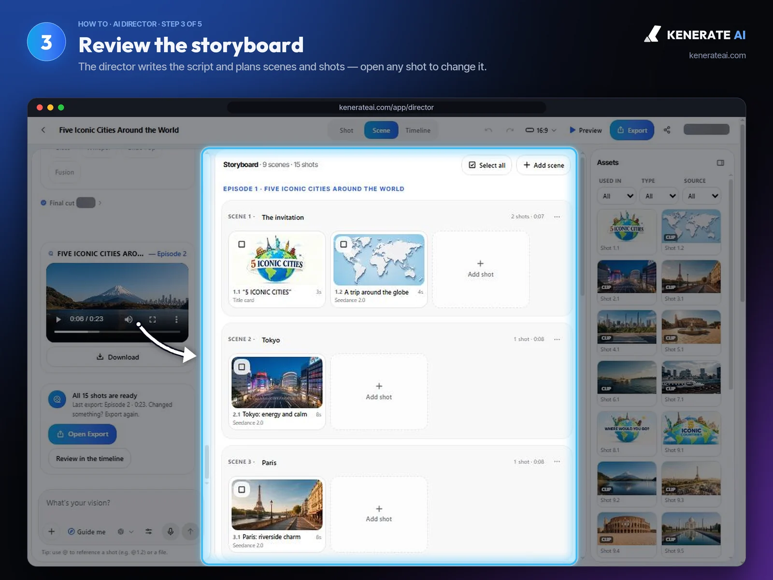Switch to the Scene tab
773x580 pixels.
click(381, 130)
